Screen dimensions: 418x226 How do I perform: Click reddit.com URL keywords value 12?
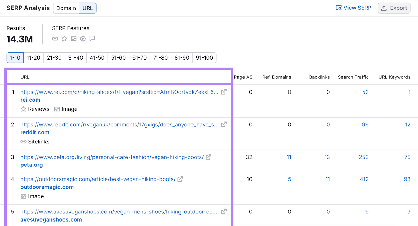(x=408, y=125)
